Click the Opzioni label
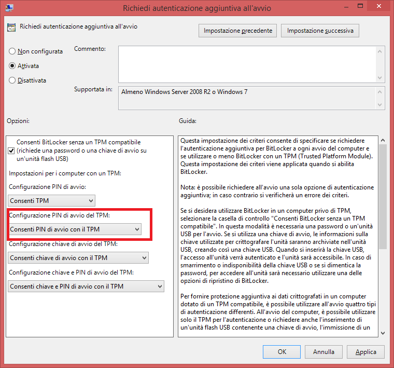The height and width of the screenshot is (368, 394). (18, 121)
